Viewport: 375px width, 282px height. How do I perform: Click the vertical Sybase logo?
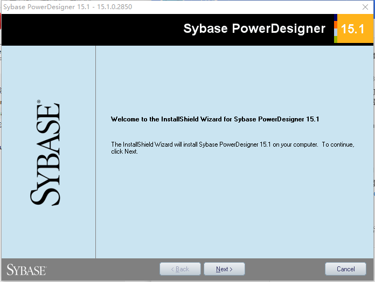click(x=45, y=153)
